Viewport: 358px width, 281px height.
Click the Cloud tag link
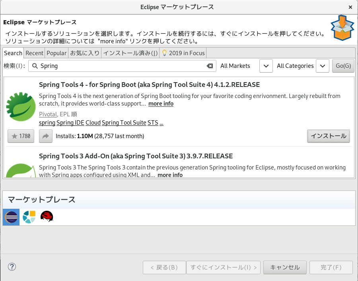[x=93, y=123]
